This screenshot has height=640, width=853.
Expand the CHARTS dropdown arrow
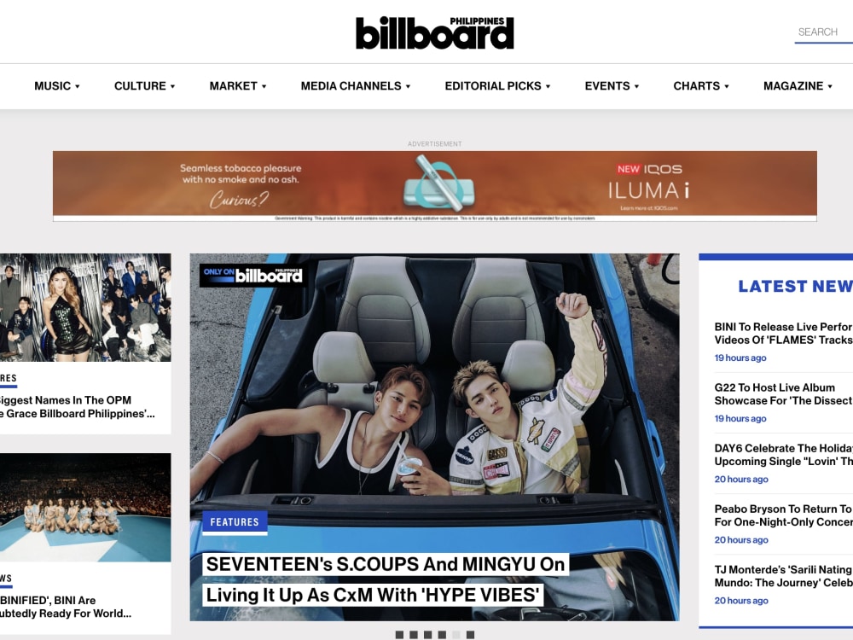tap(727, 86)
